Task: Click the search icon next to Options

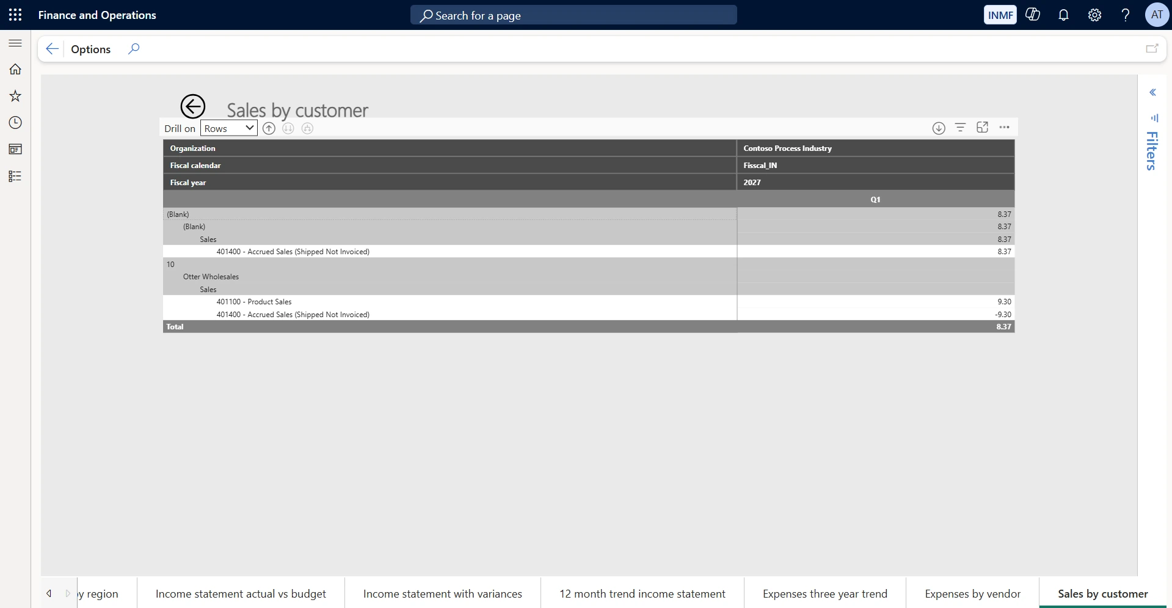Action: point(134,49)
